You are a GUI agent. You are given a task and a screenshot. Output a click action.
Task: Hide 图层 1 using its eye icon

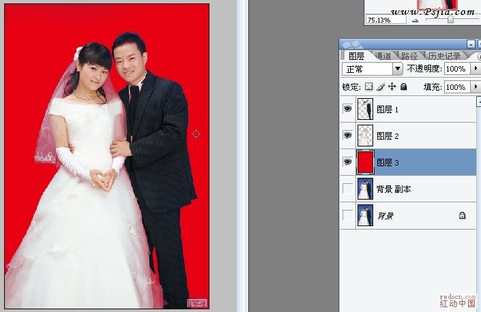coord(347,109)
